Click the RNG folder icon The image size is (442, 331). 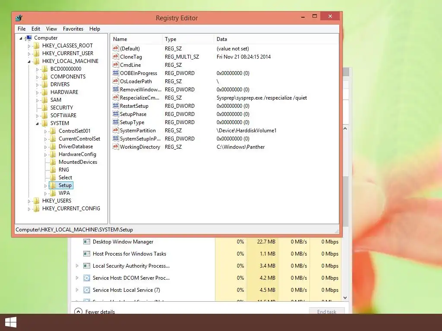(53, 170)
